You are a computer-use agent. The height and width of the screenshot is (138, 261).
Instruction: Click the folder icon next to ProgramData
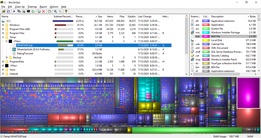7,62
